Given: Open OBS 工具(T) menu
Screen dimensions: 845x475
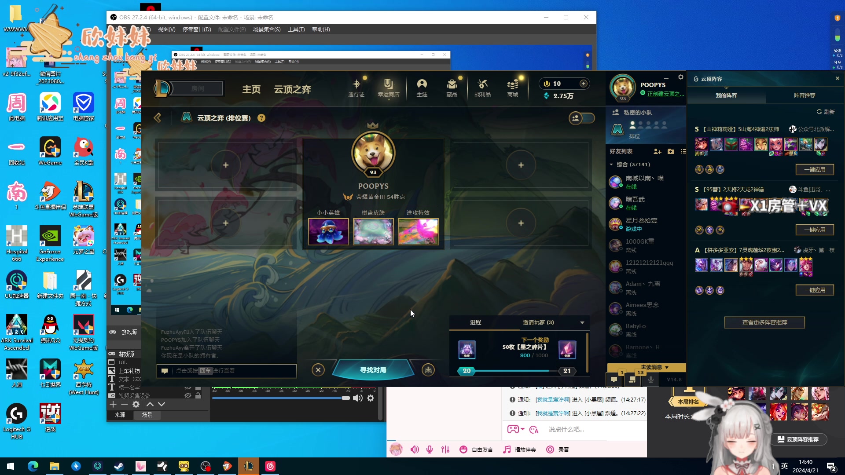Looking at the screenshot, I should pyautogui.click(x=296, y=29).
